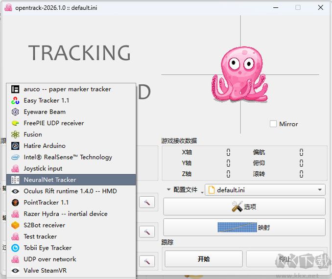Click the NeuralNet Tracker icon
The height and width of the screenshot is (279, 332).
coord(15,180)
